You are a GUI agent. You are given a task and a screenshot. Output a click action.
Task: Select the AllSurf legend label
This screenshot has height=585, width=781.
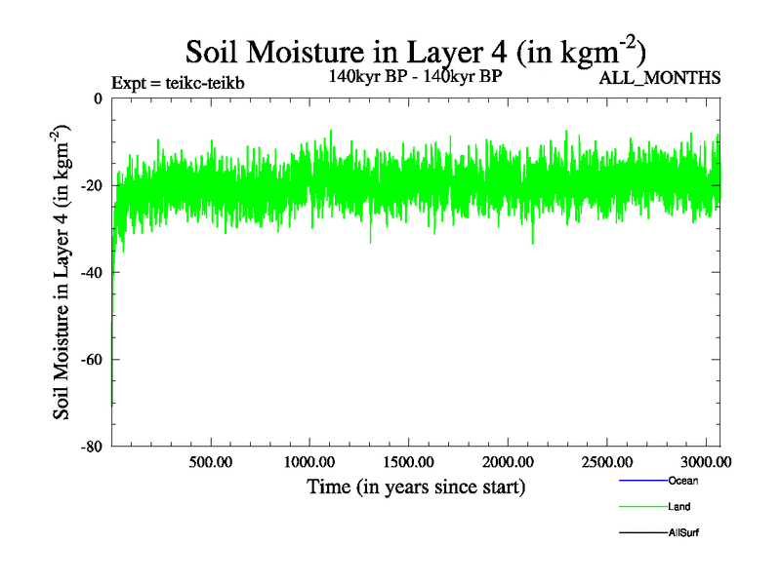point(683,533)
